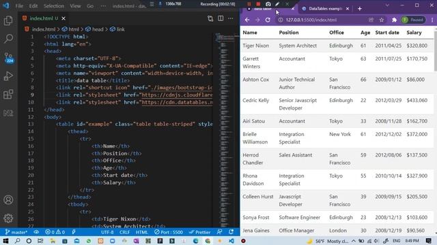The height and width of the screenshot is (245, 437).
Task: Toggle Live Server on Port 5500
Action: (x=169, y=232)
